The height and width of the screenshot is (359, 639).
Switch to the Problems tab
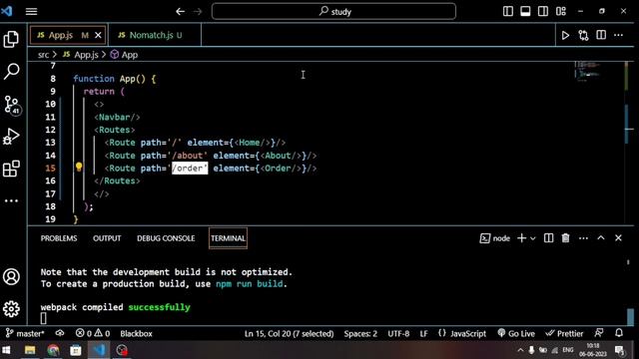[x=59, y=238]
